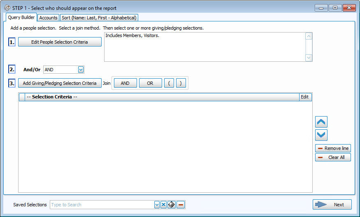Image resolution: width=360 pixels, height=217 pixels.
Task: Click the move line down arrow
Action: [x=321, y=135]
